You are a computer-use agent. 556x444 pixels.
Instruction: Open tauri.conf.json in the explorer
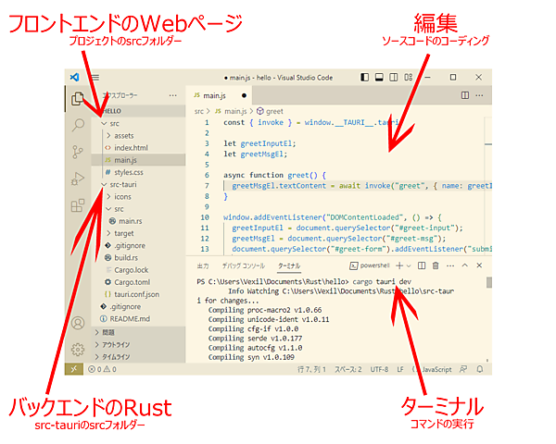click(x=138, y=294)
